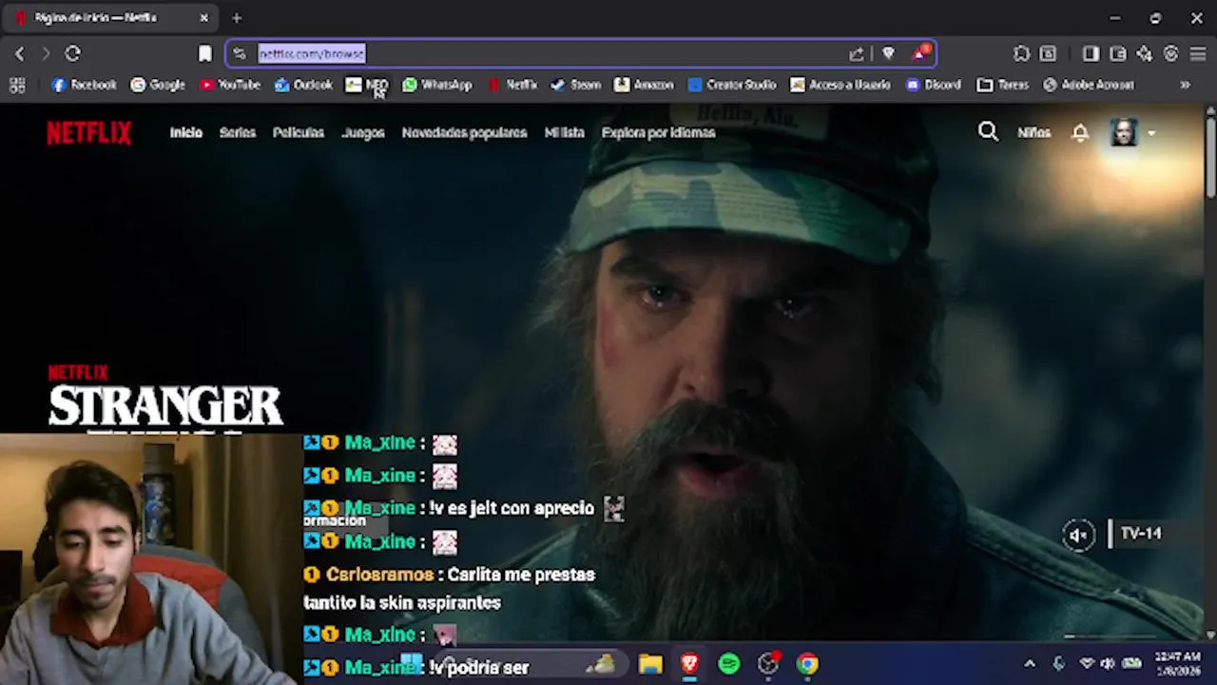Open the Series section
The image size is (1217, 685).
(x=238, y=133)
